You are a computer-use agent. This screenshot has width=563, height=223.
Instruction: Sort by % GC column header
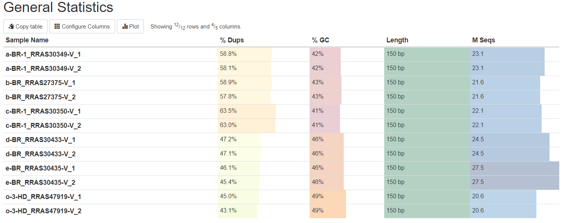[320, 40]
